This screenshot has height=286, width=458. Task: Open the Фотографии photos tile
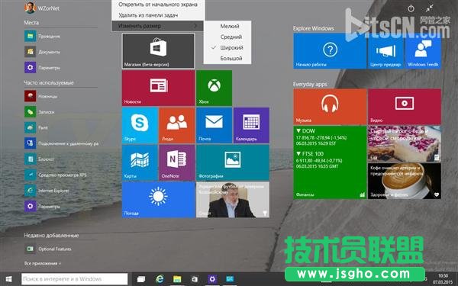point(233,162)
